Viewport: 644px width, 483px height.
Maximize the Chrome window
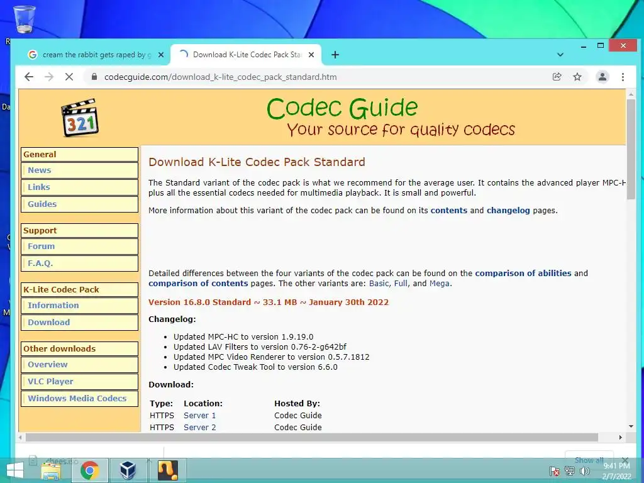tap(601, 45)
